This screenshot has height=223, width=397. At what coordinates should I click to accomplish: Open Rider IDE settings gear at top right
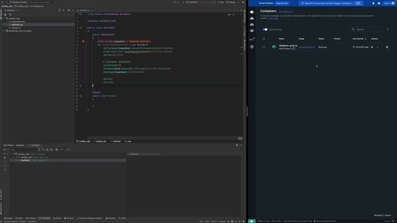tap(243, 2)
